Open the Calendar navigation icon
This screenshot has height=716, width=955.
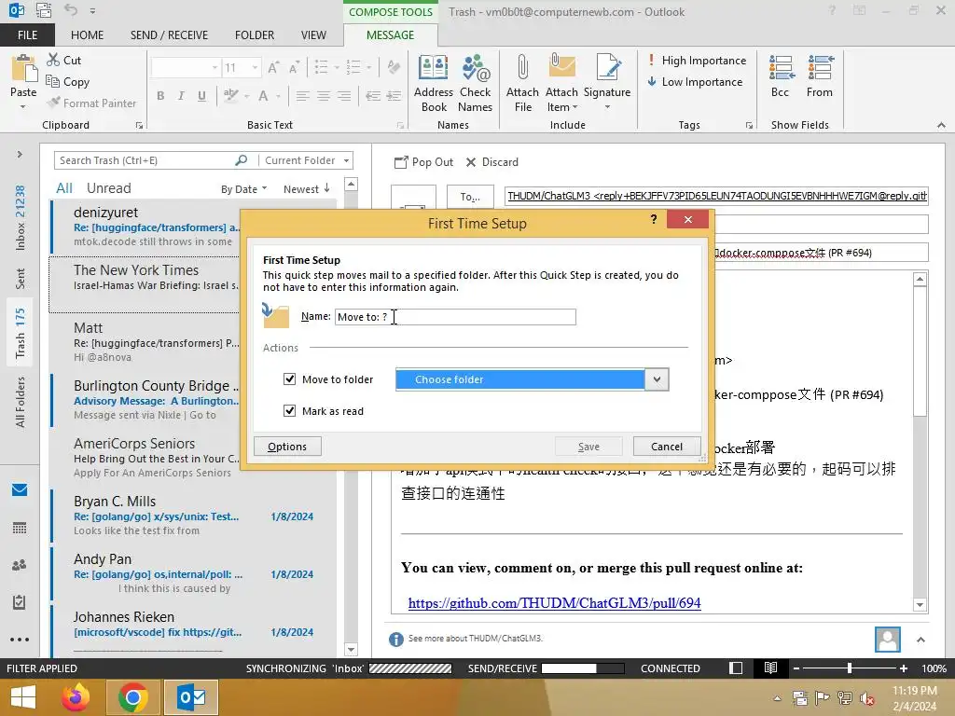click(x=20, y=528)
